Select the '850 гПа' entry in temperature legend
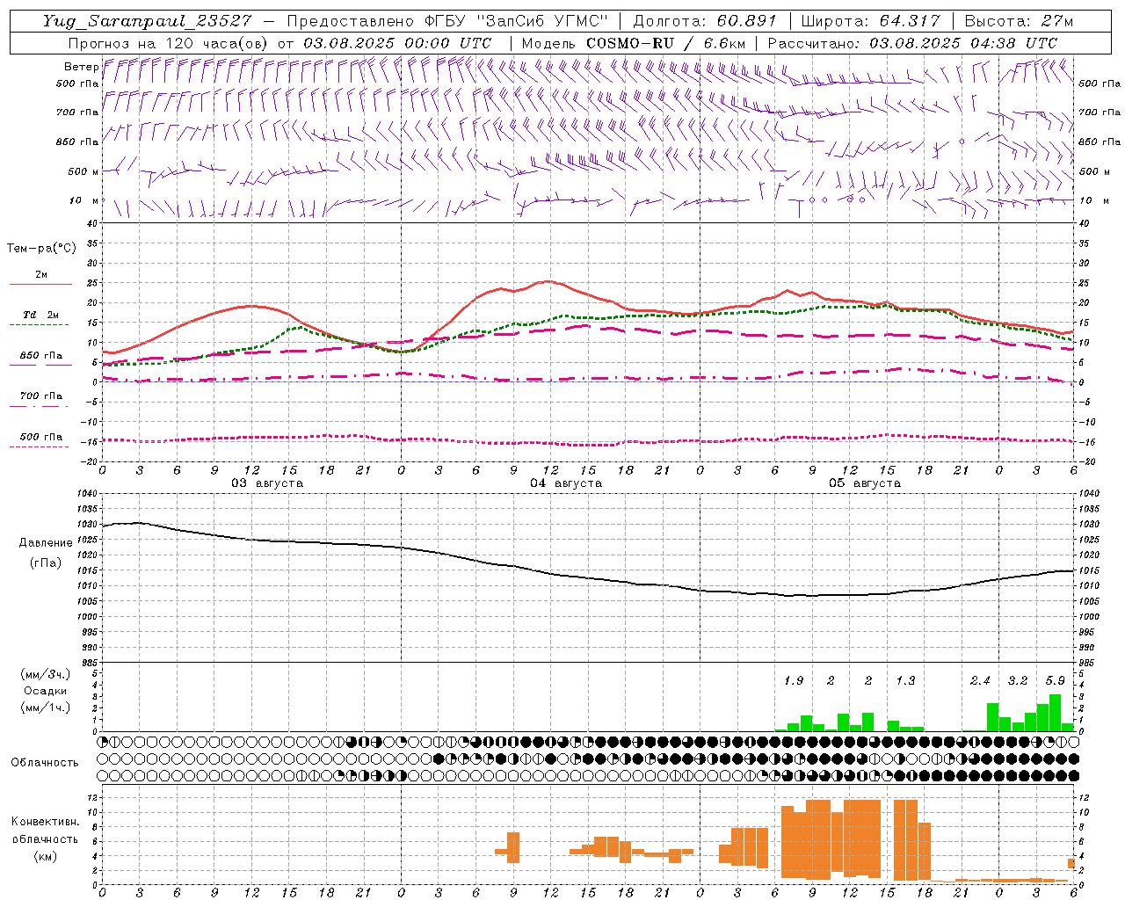Screen dimensions: 1125x900 point(41,356)
